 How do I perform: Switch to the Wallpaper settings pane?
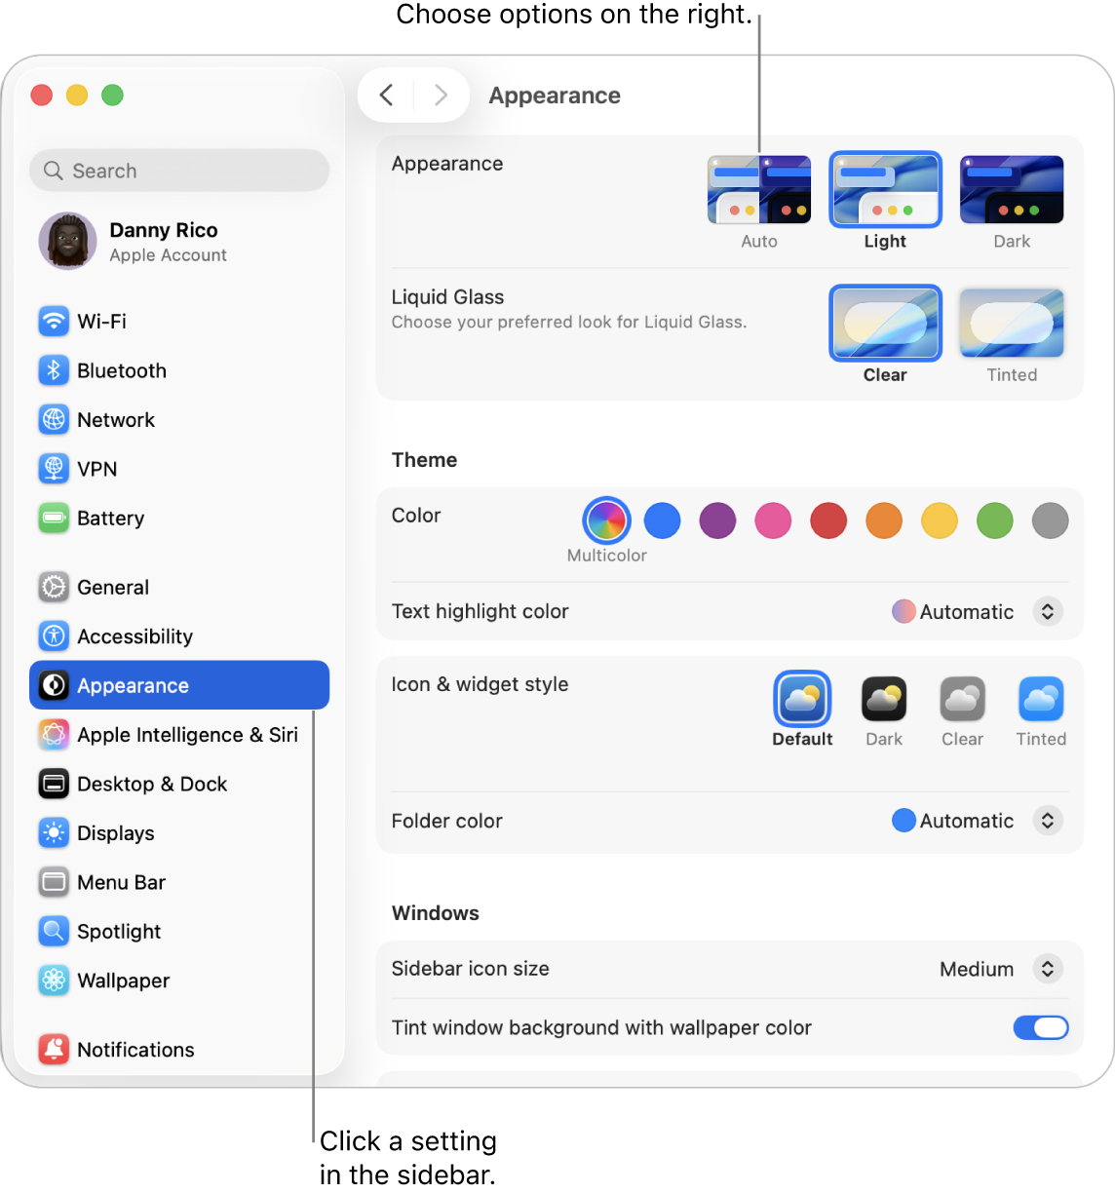coord(123,981)
